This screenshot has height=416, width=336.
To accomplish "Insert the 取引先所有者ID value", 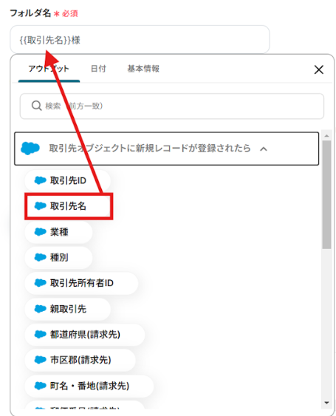I will point(81,283).
